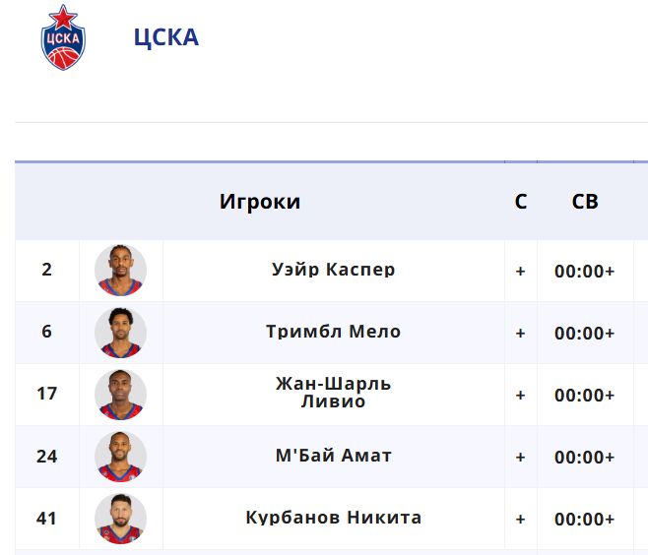
Task: Click the plus sign in Уэйр Каспер's row
Action: point(520,272)
